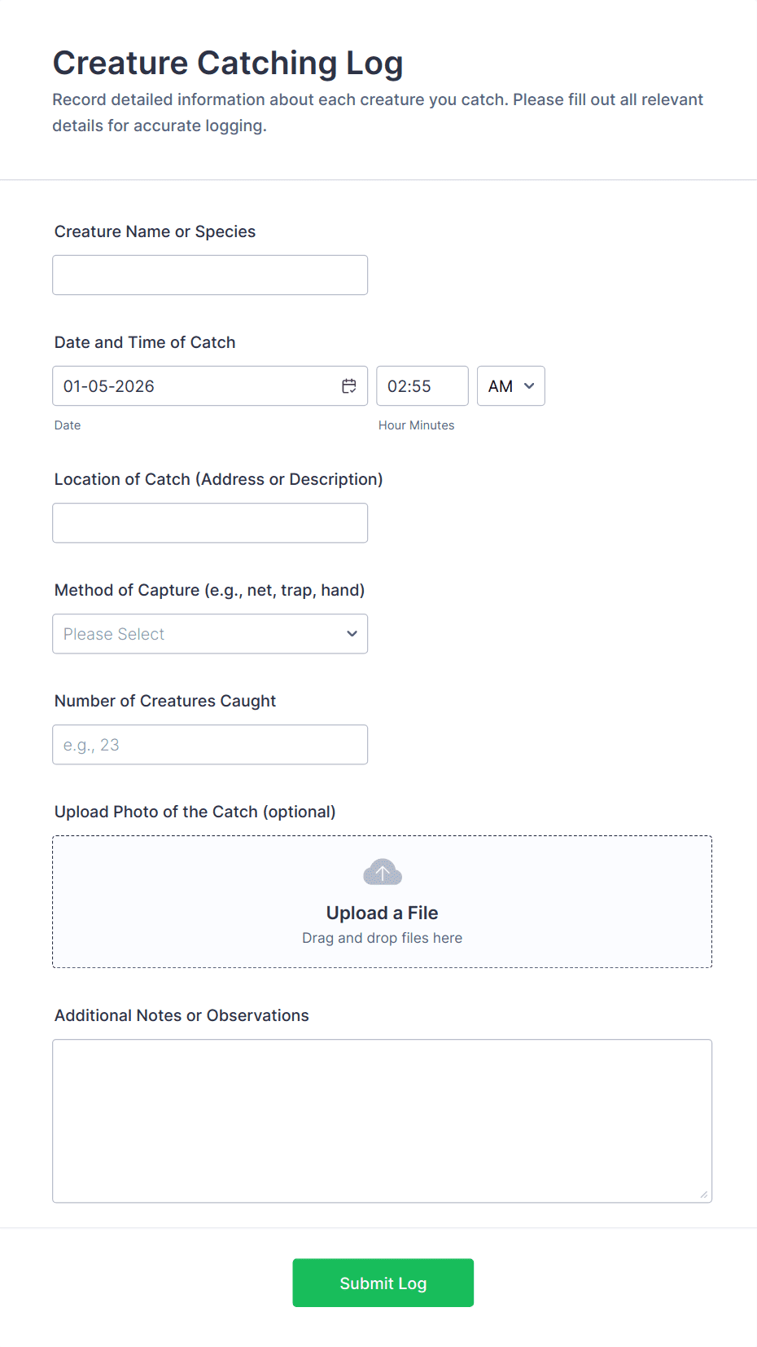757x1347 pixels.
Task: Click the Creature Name or Species field
Action: [209, 275]
